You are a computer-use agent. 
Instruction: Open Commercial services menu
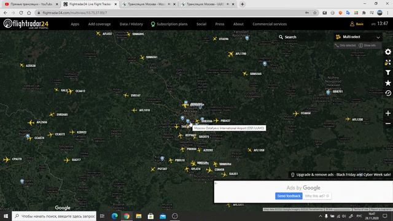click(x=270, y=24)
